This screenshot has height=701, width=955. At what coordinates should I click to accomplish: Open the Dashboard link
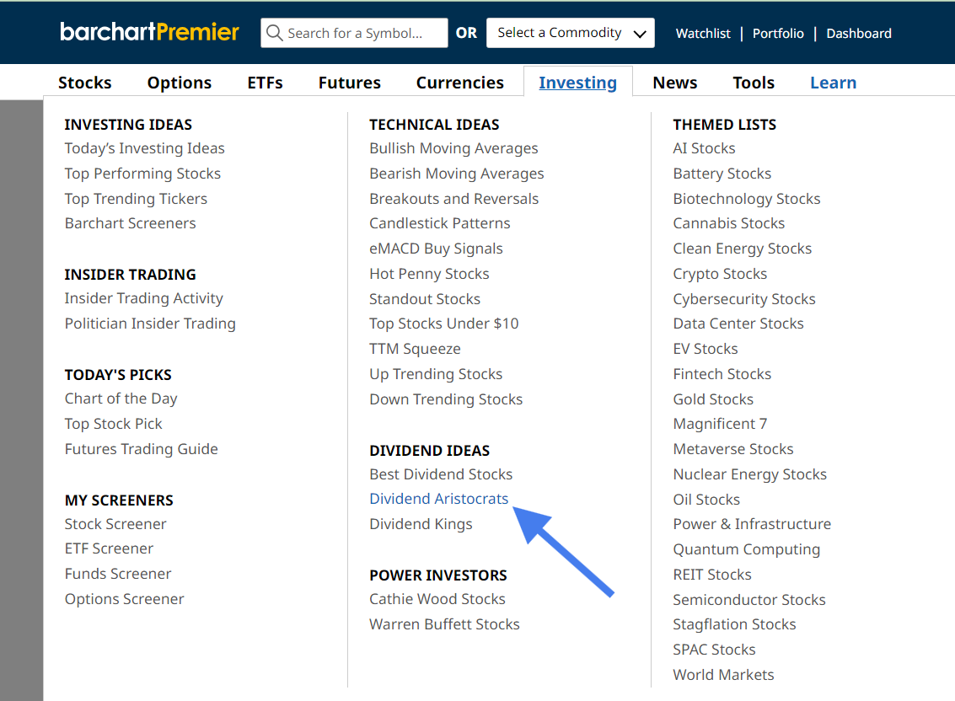click(x=859, y=34)
